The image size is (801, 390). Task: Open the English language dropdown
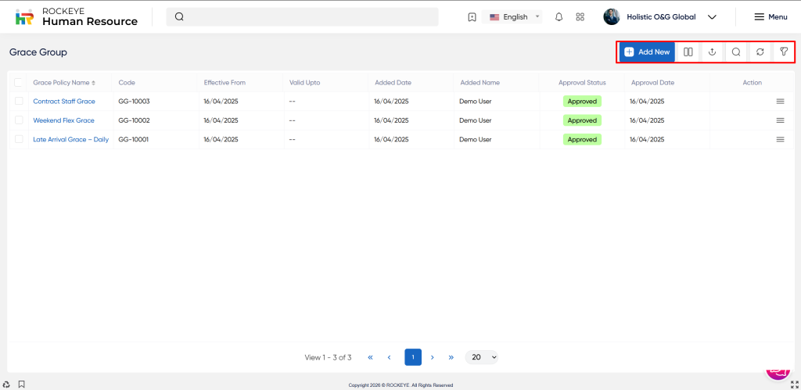click(x=514, y=17)
